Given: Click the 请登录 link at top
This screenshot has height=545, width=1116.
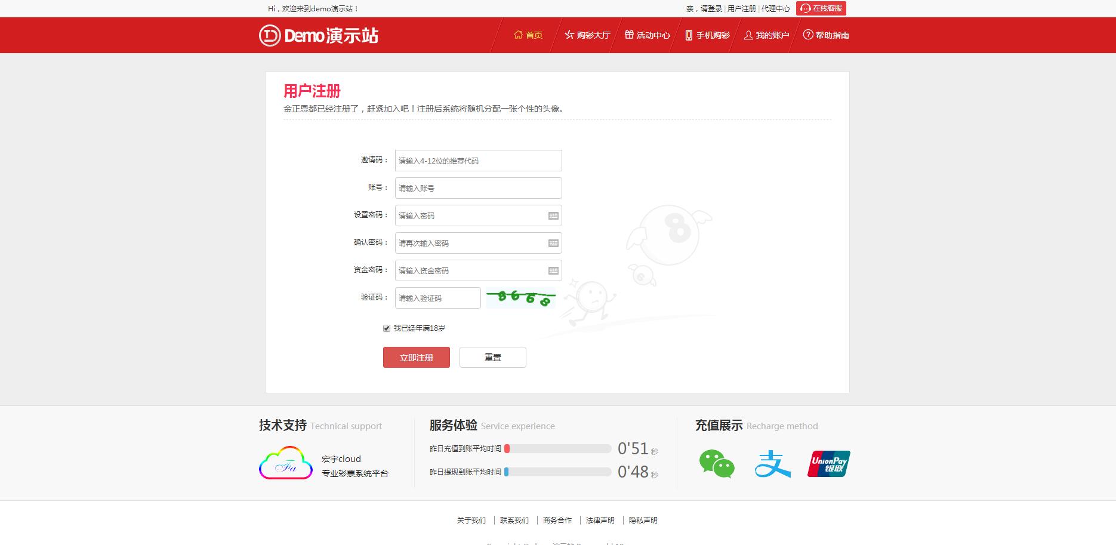Looking at the screenshot, I should [711, 9].
